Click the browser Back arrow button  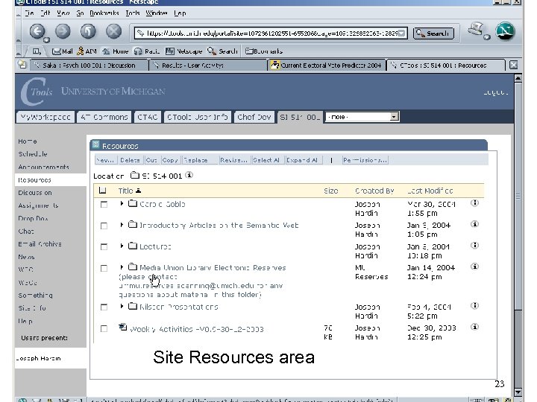pyautogui.click(x=38, y=31)
